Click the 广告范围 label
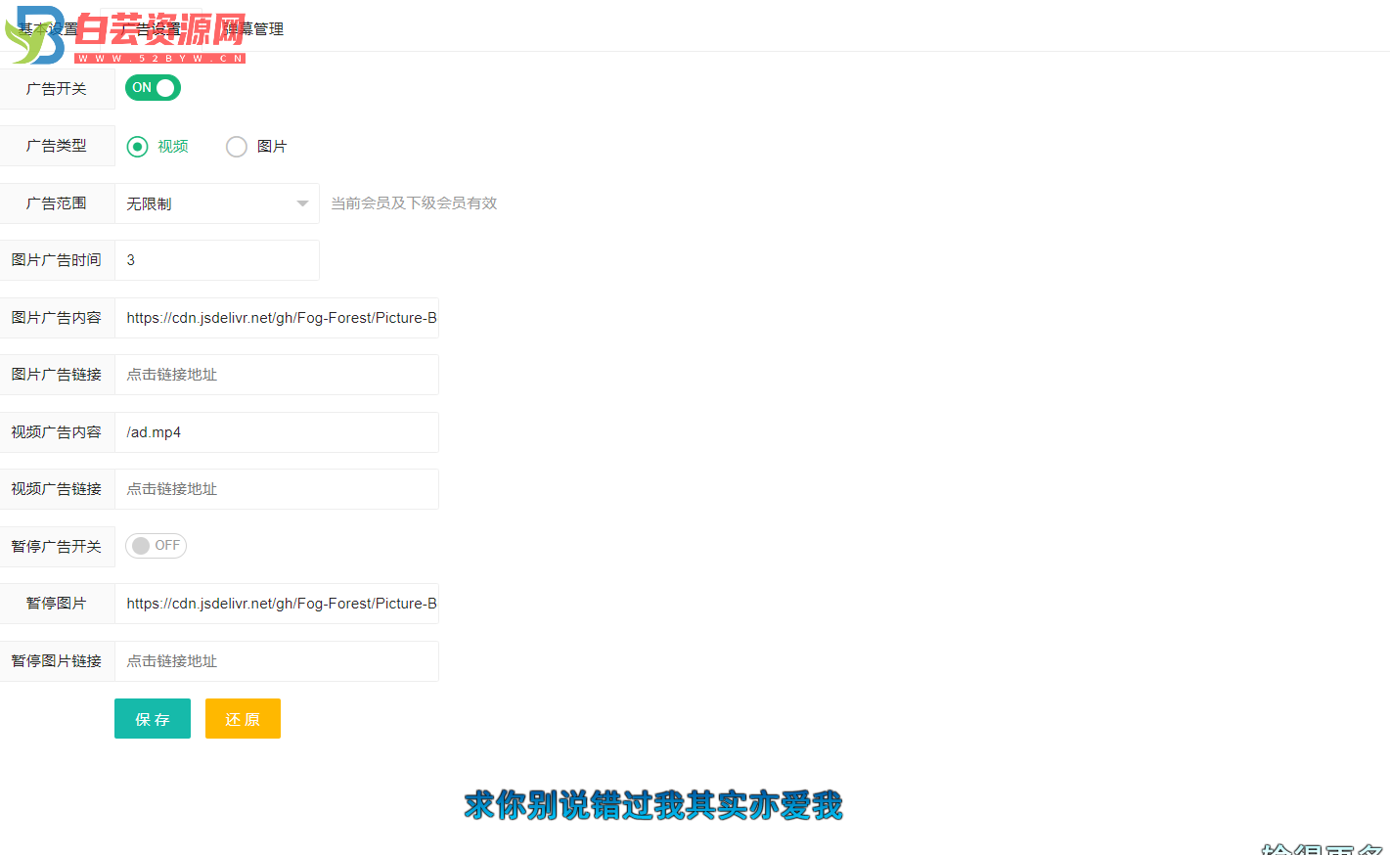This screenshot has width=1390, height=855. (57, 203)
